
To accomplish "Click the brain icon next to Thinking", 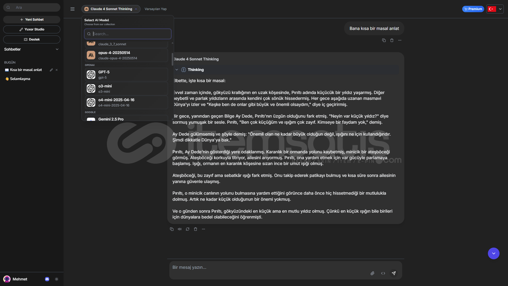I will point(184,70).
